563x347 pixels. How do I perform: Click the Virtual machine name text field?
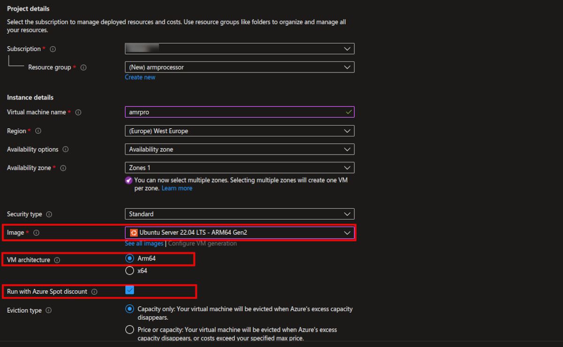235,113
